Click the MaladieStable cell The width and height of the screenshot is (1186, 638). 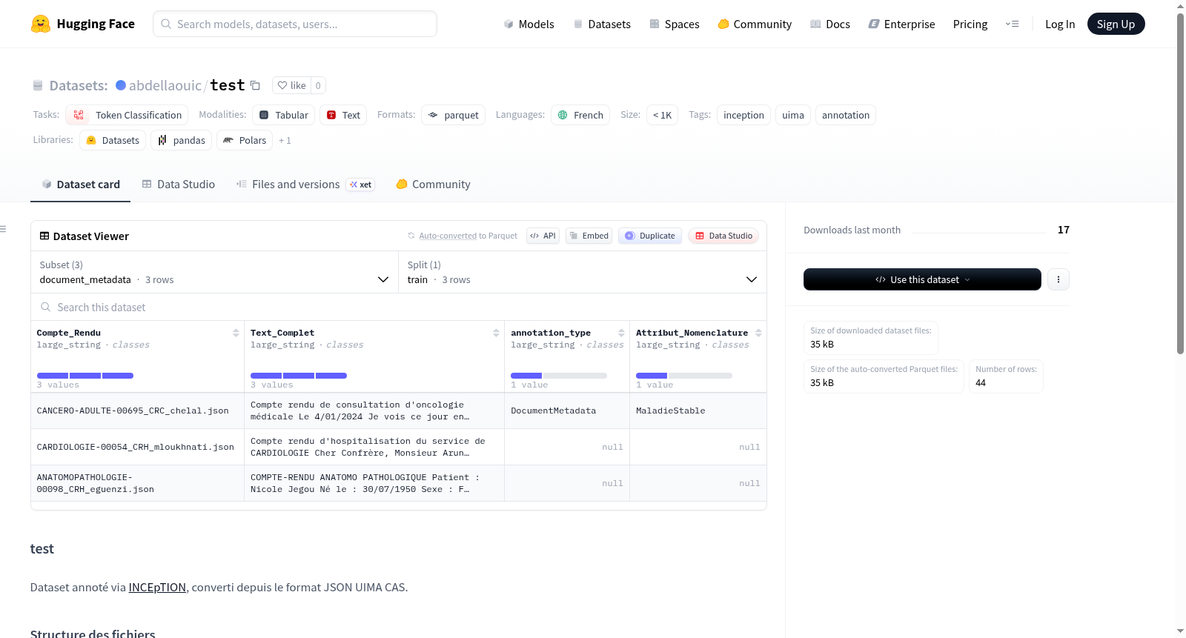tap(698, 411)
